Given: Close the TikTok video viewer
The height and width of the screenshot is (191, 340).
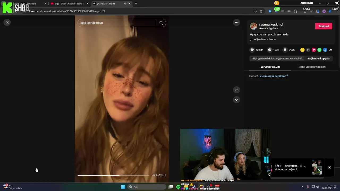Looking at the screenshot, I should coord(7,23).
